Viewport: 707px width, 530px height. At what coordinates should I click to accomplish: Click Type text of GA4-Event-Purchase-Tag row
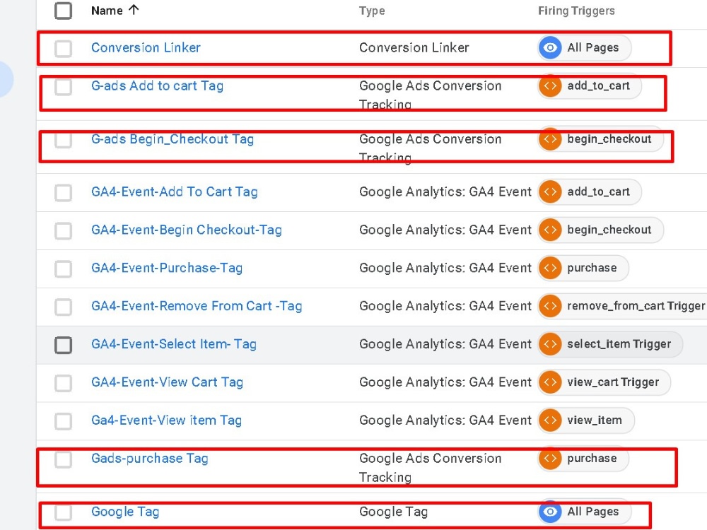click(445, 268)
